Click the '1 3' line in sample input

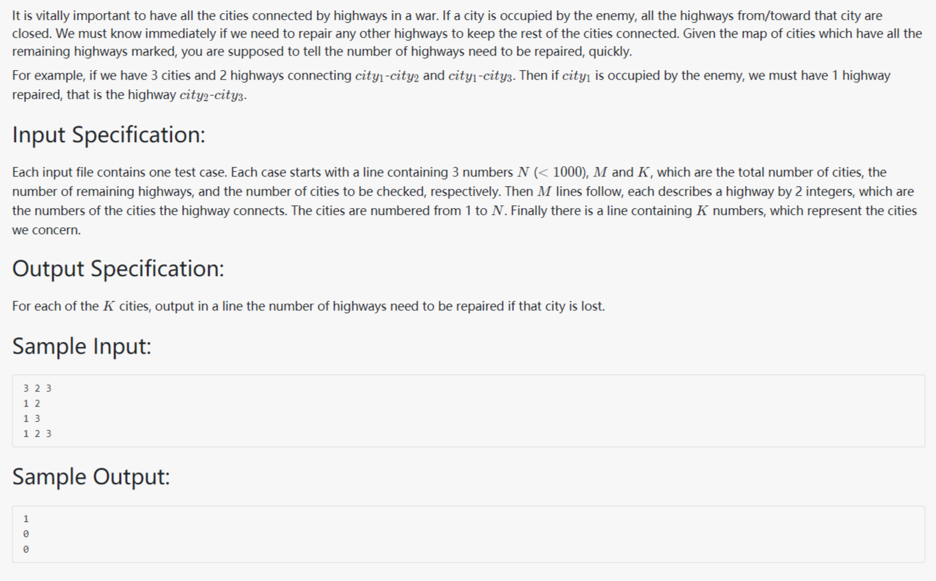(32, 418)
